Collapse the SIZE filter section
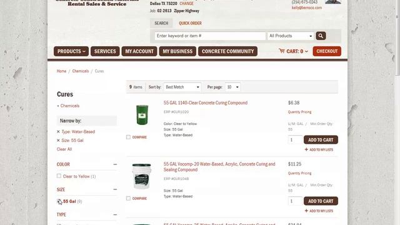Image resolution: width=400 pixels, height=225 pixels. click(115, 189)
